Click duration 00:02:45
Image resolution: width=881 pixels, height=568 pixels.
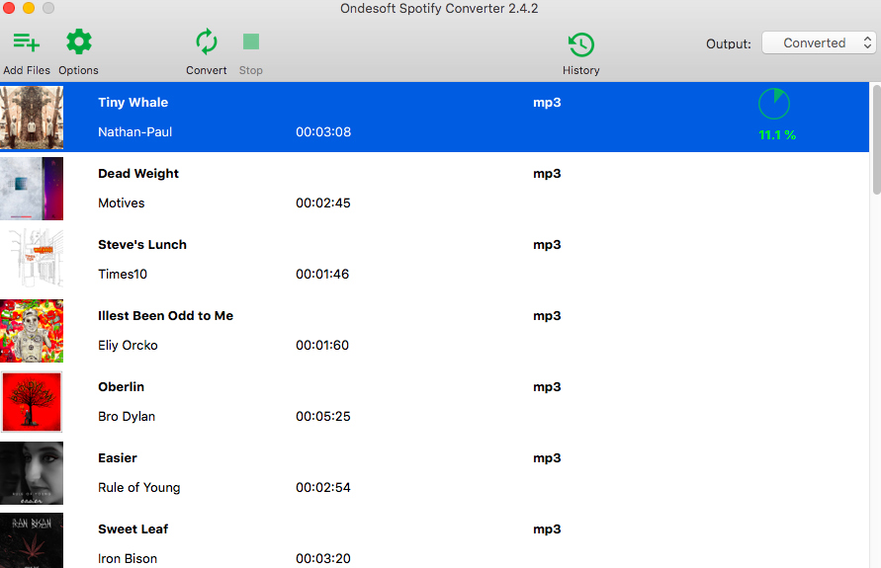click(x=323, y=203)
